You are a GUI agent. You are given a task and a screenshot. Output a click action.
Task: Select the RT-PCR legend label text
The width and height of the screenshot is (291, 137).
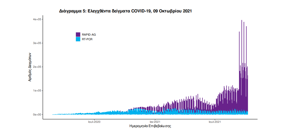[87, 39]
